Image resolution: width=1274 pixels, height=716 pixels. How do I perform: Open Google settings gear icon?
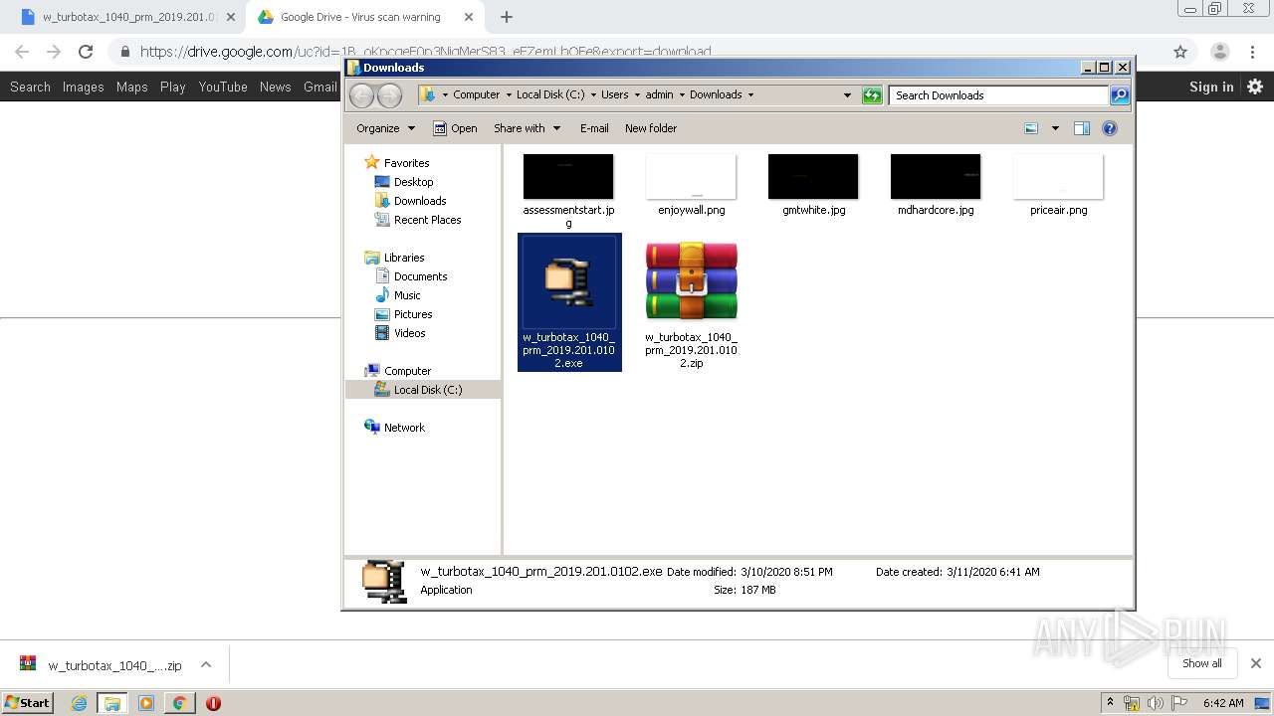(x=1255, y=87)
